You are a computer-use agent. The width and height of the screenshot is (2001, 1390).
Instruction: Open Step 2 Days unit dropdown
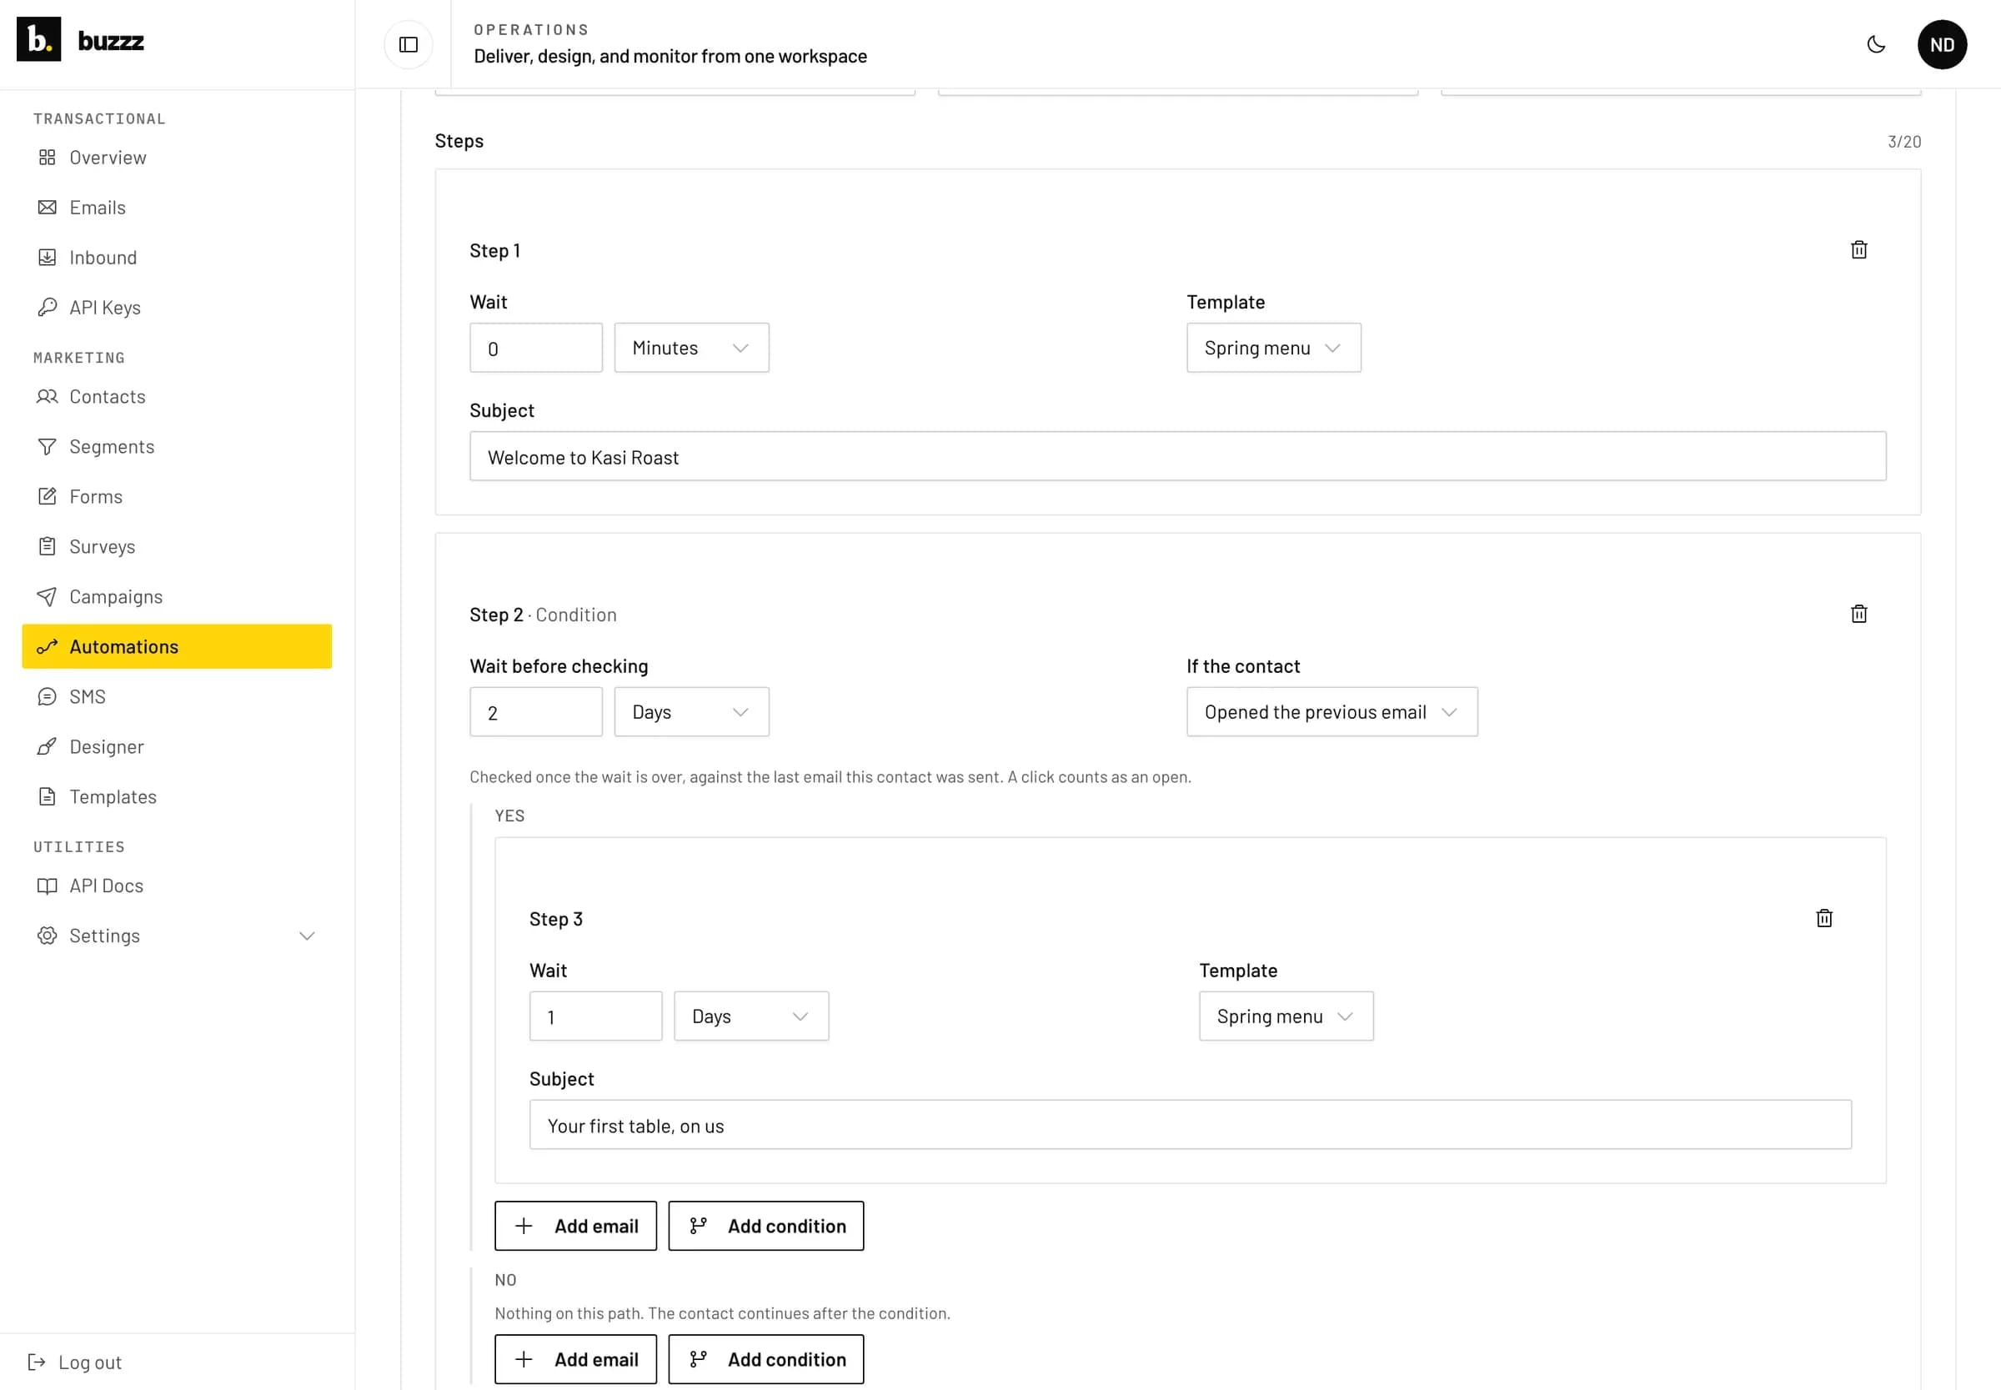pyautogui.click(x=691, y=711)
